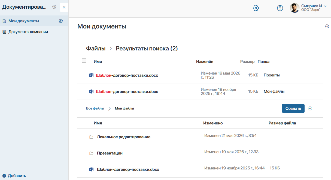Click ООО "Заря" company name

[311, 10]
